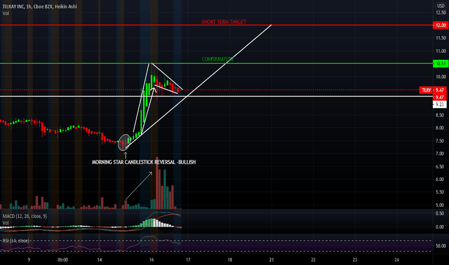
Task: Click the 06:00 time axis label
Action: (63, 260)
